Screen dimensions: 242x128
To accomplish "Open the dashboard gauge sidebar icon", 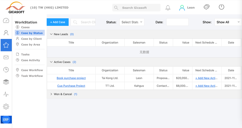I will pos(6,21).
